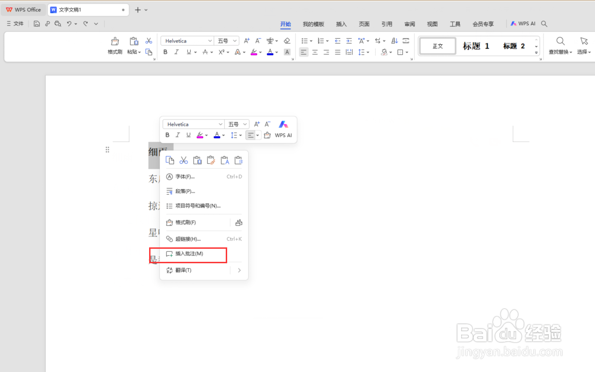Click the ribbon sort (A↓) icon

coord(394,41)
